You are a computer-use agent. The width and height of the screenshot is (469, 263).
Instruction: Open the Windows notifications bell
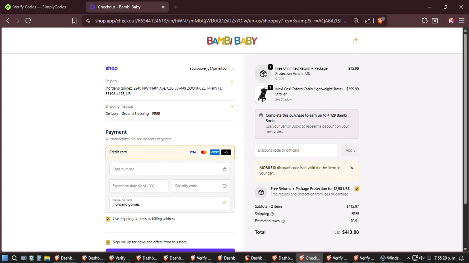pos(461,258)
